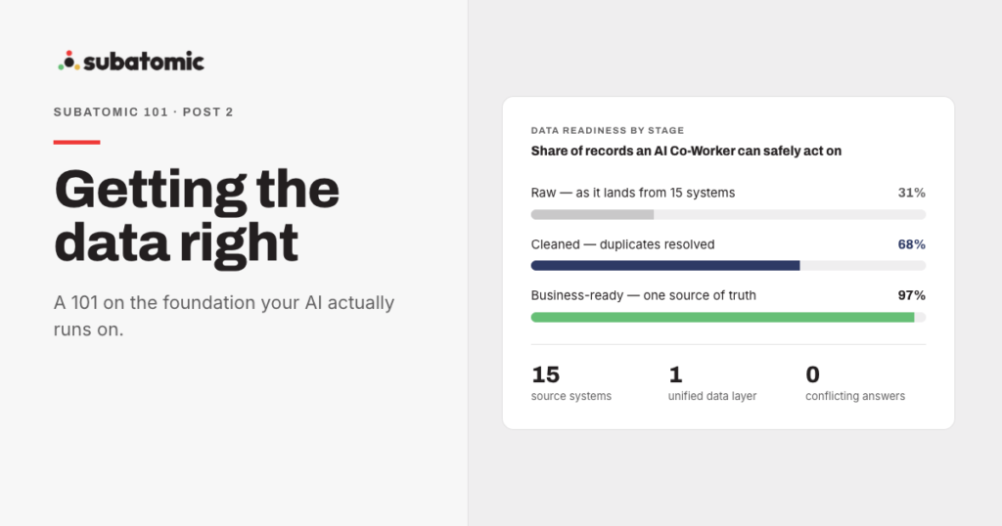Viewport: 1002px width, 526px height.
Task: Click the red accent line under post label
Action: coord(76,143)
